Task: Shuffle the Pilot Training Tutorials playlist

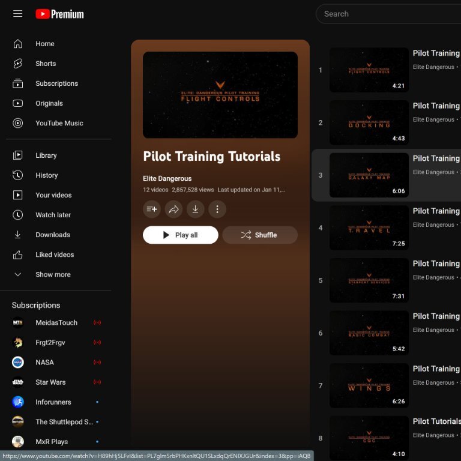Action: [x=260, y=235]
